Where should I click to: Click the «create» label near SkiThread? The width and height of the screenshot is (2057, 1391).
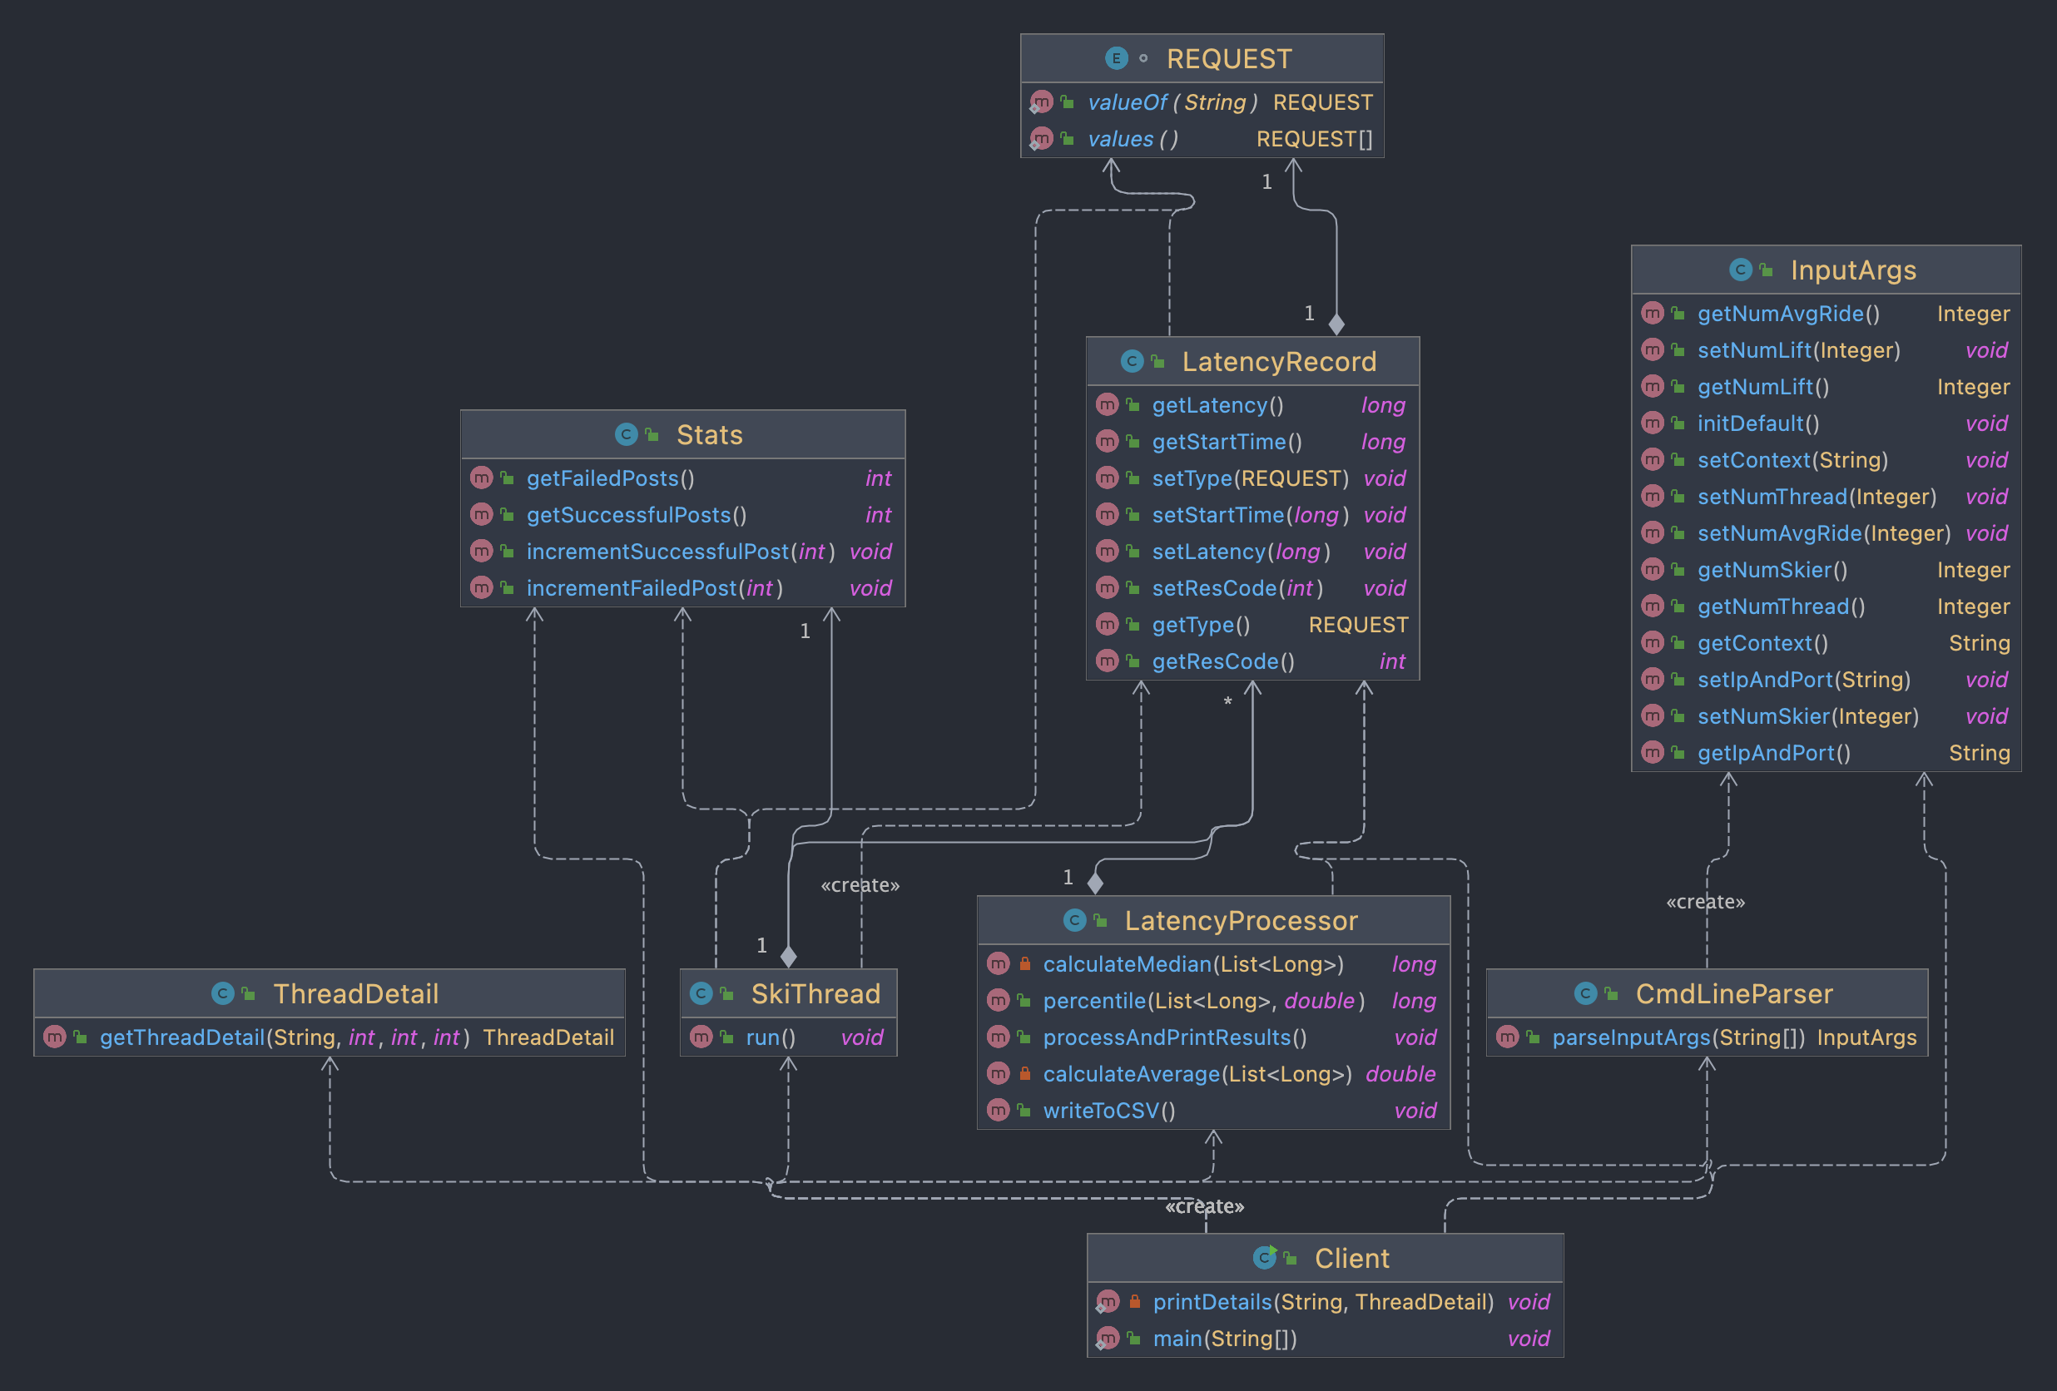tap(860, 884)
